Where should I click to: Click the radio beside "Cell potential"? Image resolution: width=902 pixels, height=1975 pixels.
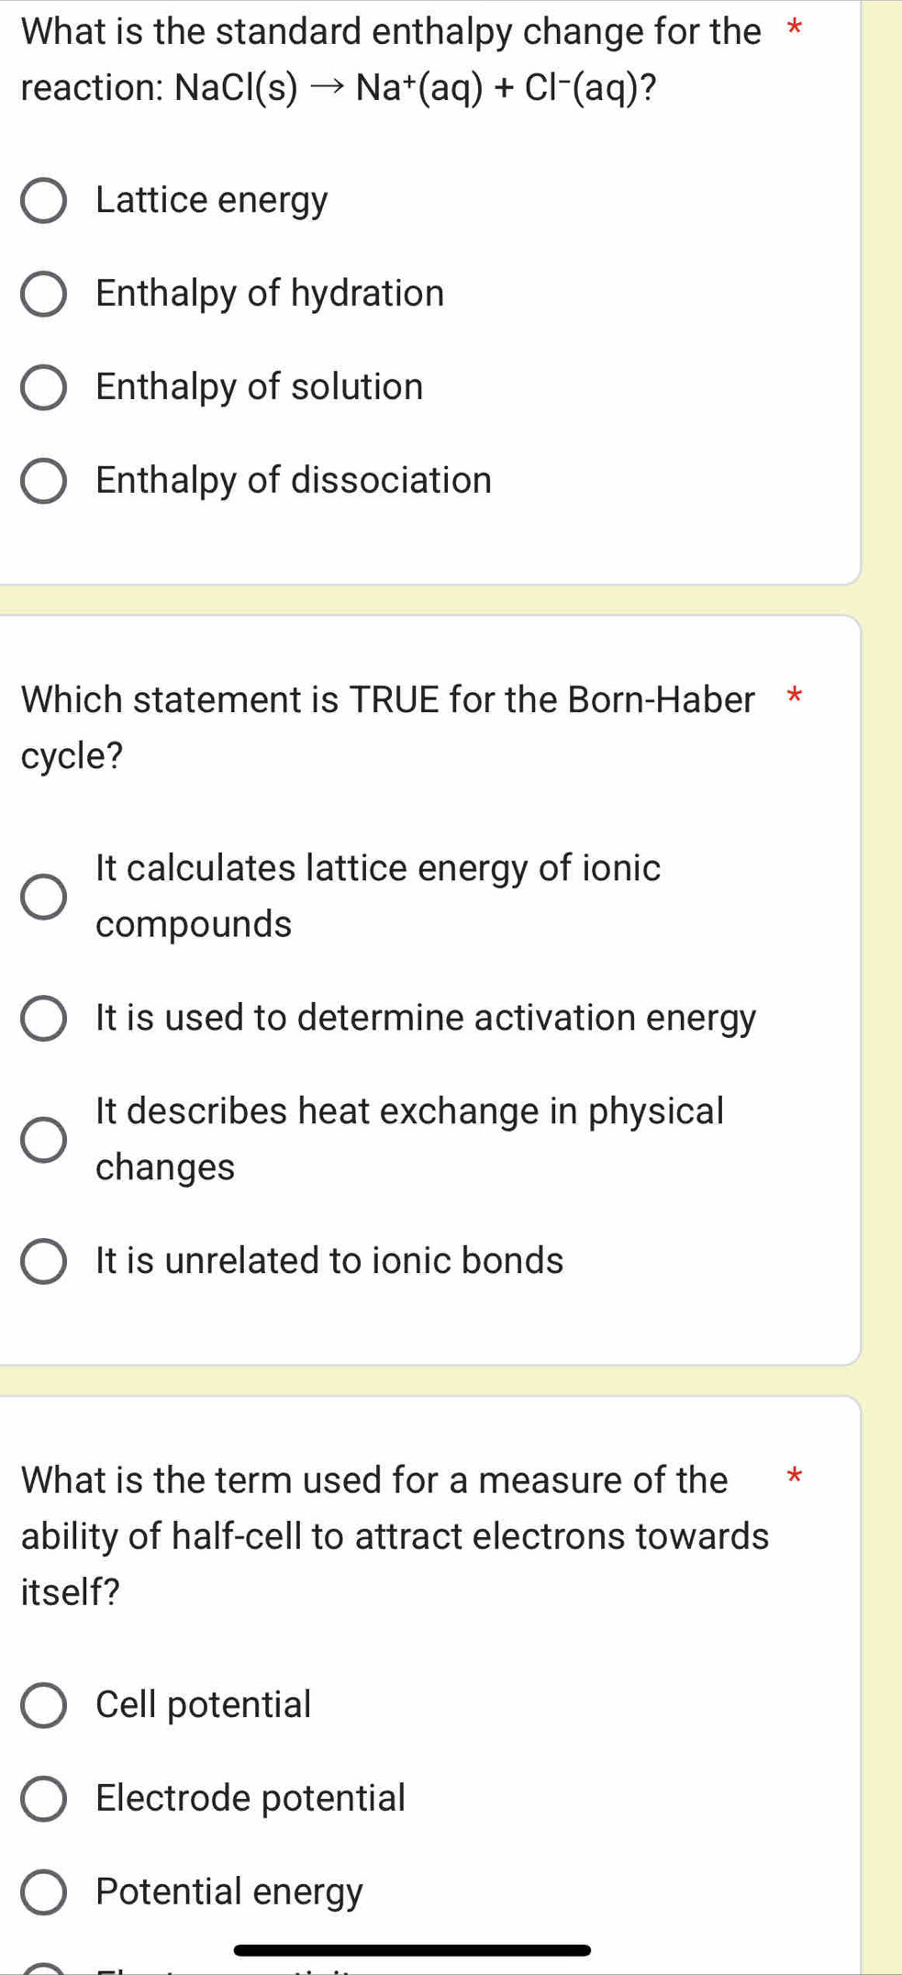click(x=44, y=1703)
